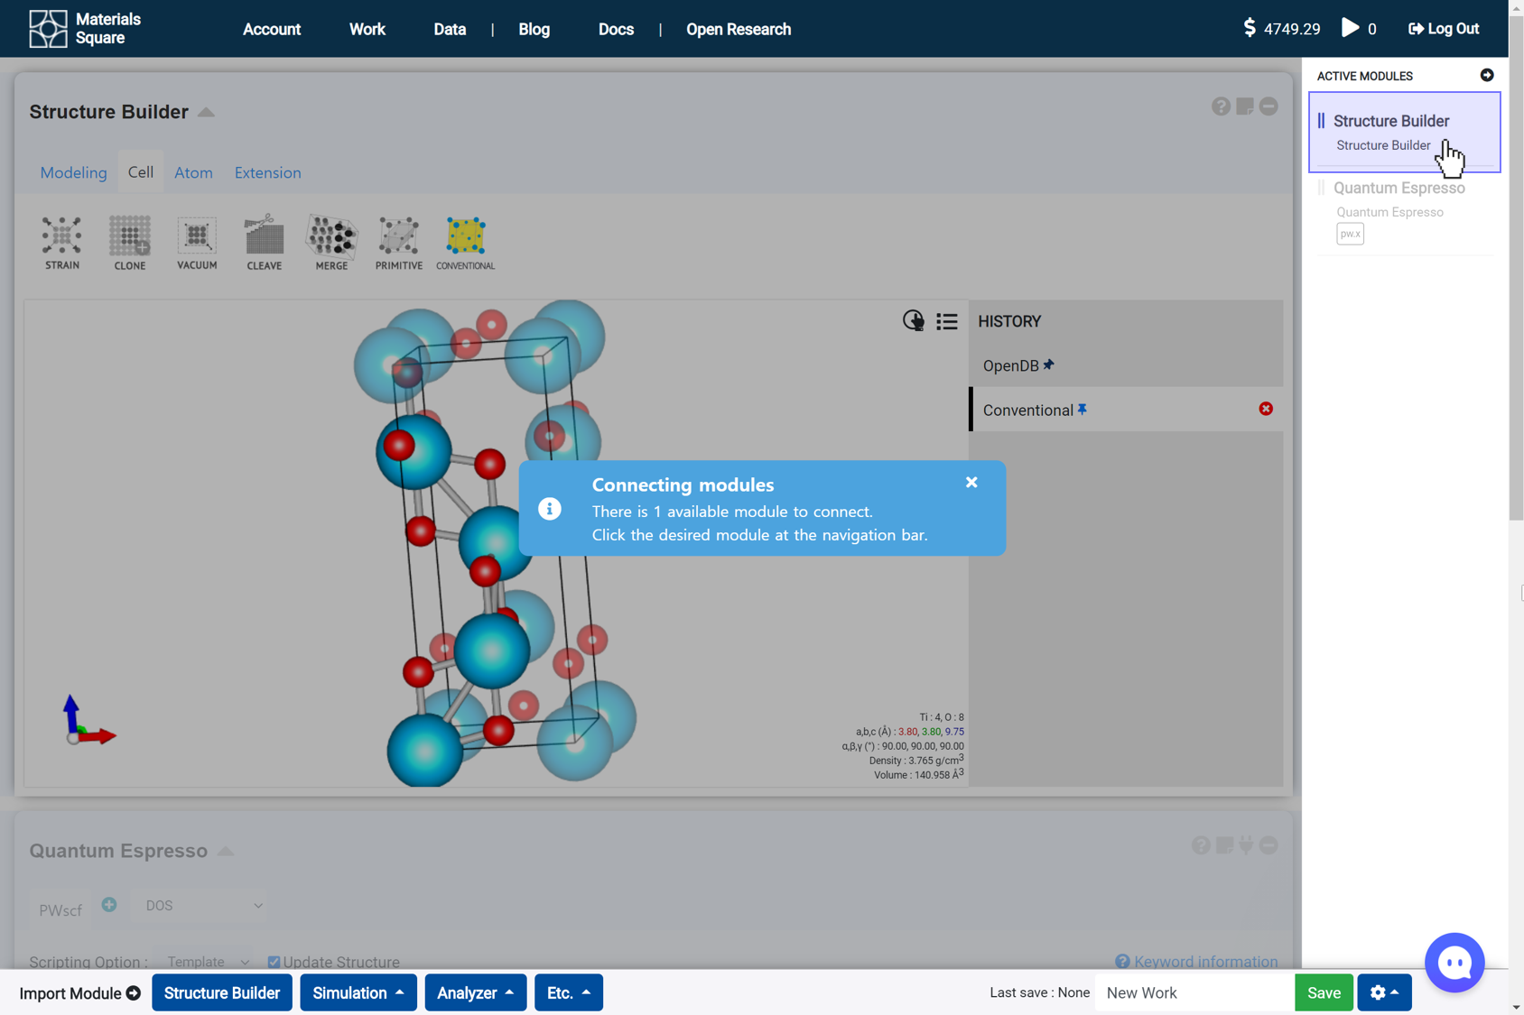Choose the Vacuum tool icon
The image size is (1524, 1015).
coord(197,242)
